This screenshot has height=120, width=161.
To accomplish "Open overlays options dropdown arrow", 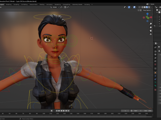I will click(137, 7).
